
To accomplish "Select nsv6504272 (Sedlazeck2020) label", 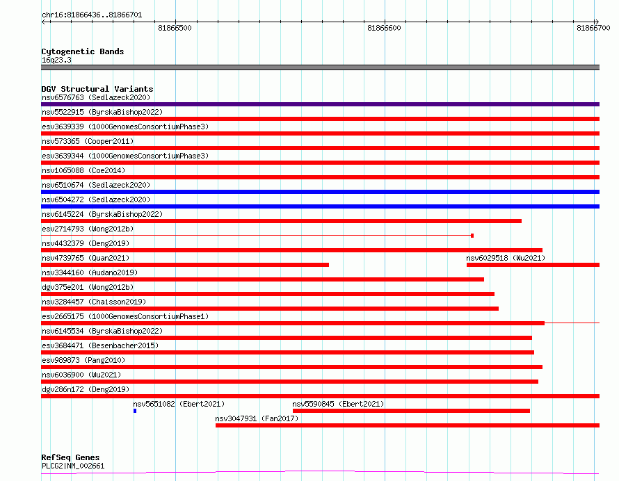I will pyautogui.click(x=96, y=199).
